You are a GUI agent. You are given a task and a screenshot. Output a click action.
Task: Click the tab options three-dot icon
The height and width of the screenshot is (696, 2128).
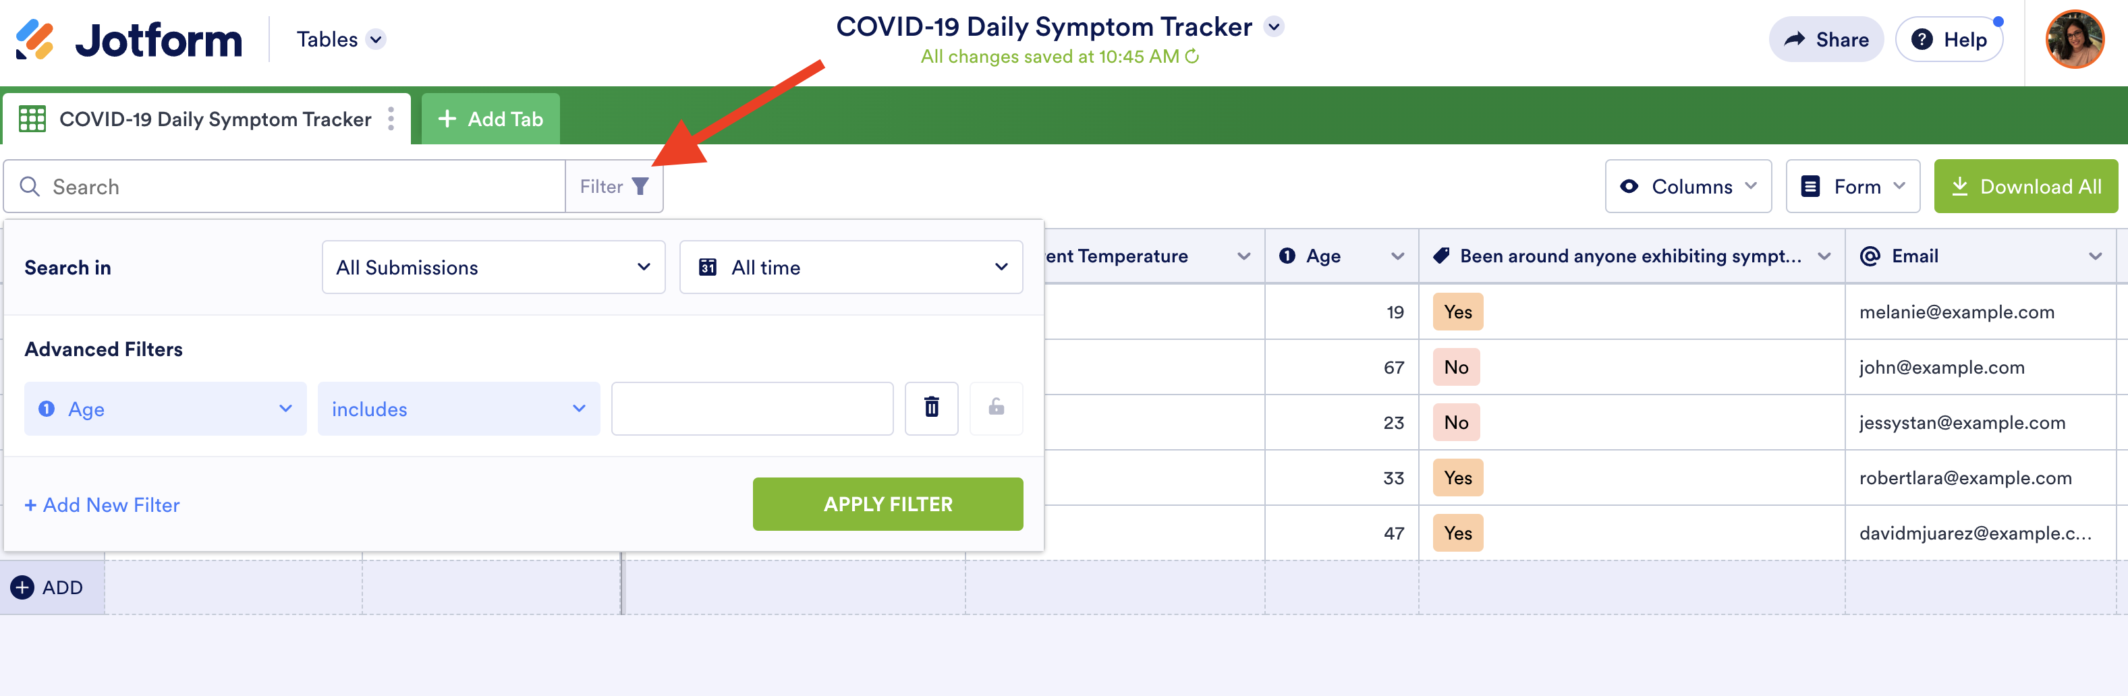[391, 119]
